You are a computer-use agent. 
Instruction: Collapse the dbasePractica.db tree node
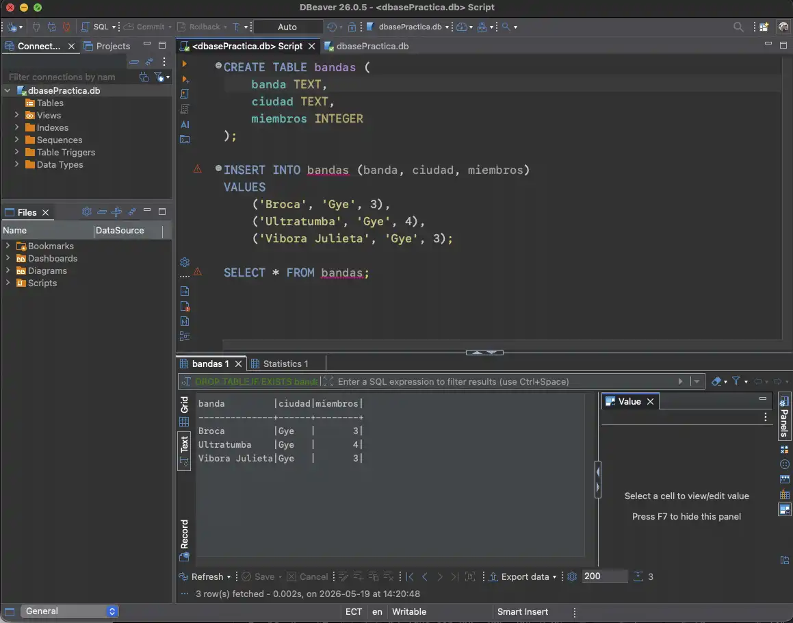pos(8,90)
